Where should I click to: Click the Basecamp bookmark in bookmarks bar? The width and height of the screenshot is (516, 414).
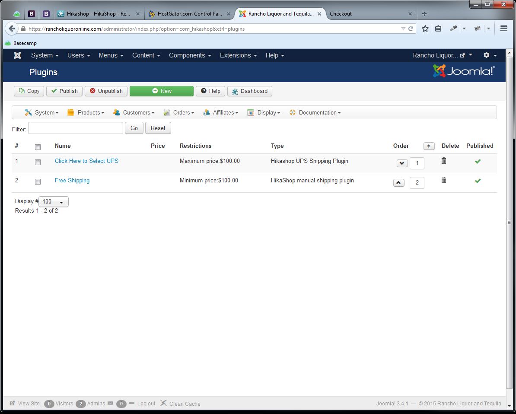point(21,43)
